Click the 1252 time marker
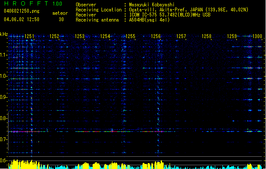 [x=54, y=36]
